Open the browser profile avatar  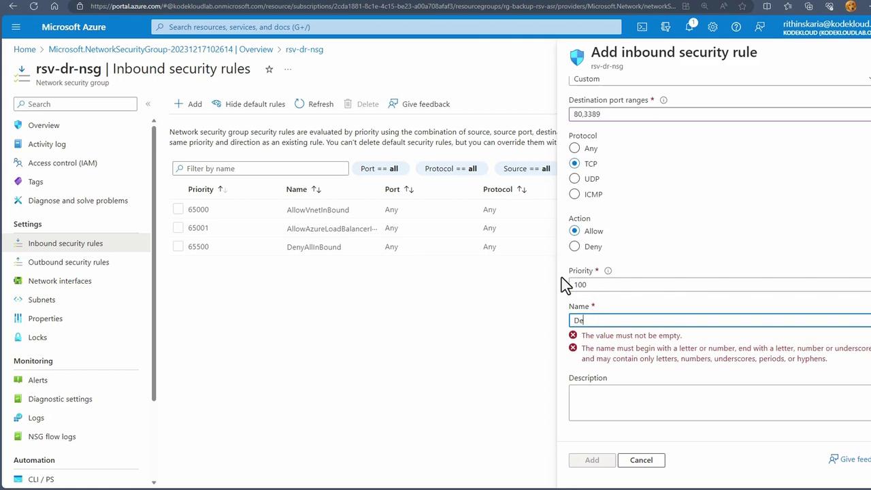851,6
